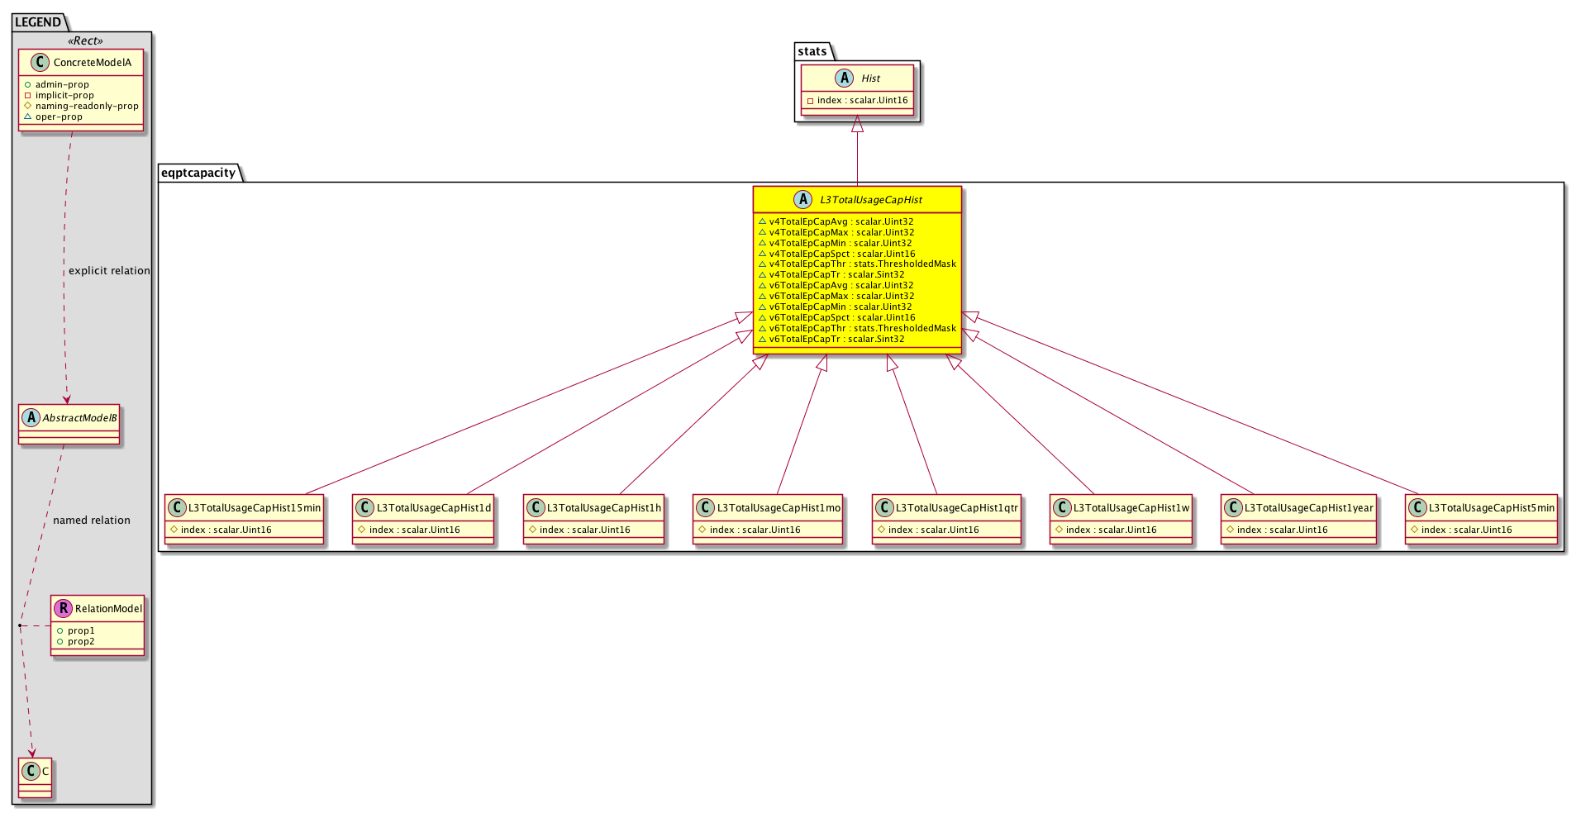
Task: Select the 'C' icon of L3TotalUsageCapHist1year
Action: point(1233,508)
